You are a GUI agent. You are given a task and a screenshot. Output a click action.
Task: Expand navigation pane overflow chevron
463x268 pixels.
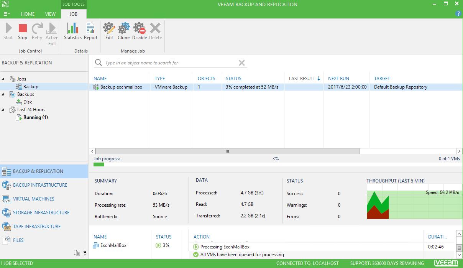tap(85, 253)
